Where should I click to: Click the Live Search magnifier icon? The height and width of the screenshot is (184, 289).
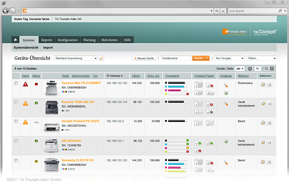[x=280, y=11]
